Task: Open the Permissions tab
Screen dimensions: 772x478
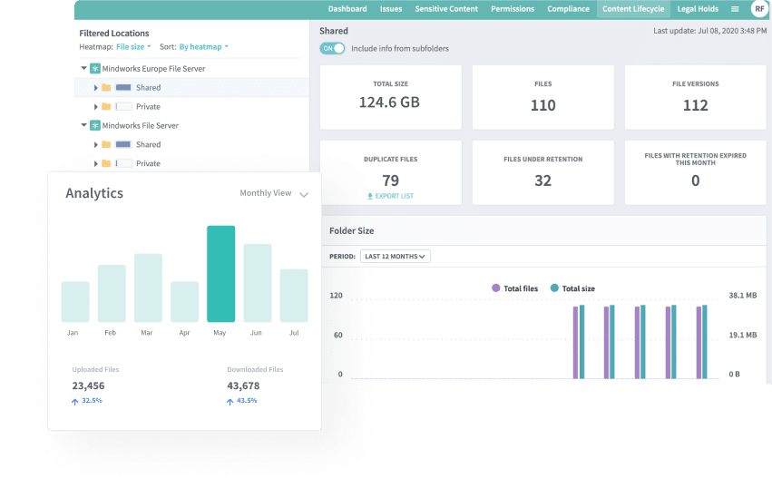Action: 513,9
